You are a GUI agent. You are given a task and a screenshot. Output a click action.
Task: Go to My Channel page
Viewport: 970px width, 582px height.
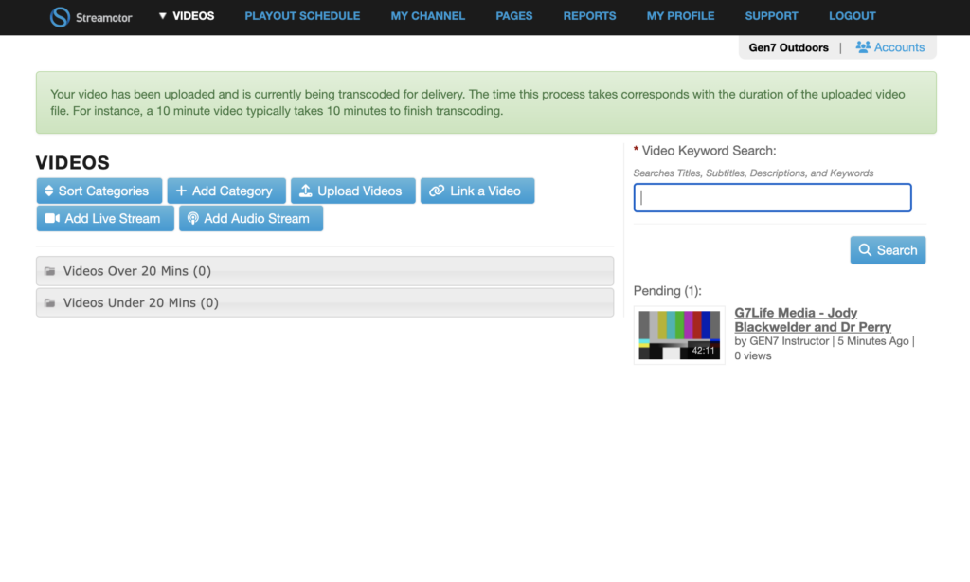[x=427, y=16]
